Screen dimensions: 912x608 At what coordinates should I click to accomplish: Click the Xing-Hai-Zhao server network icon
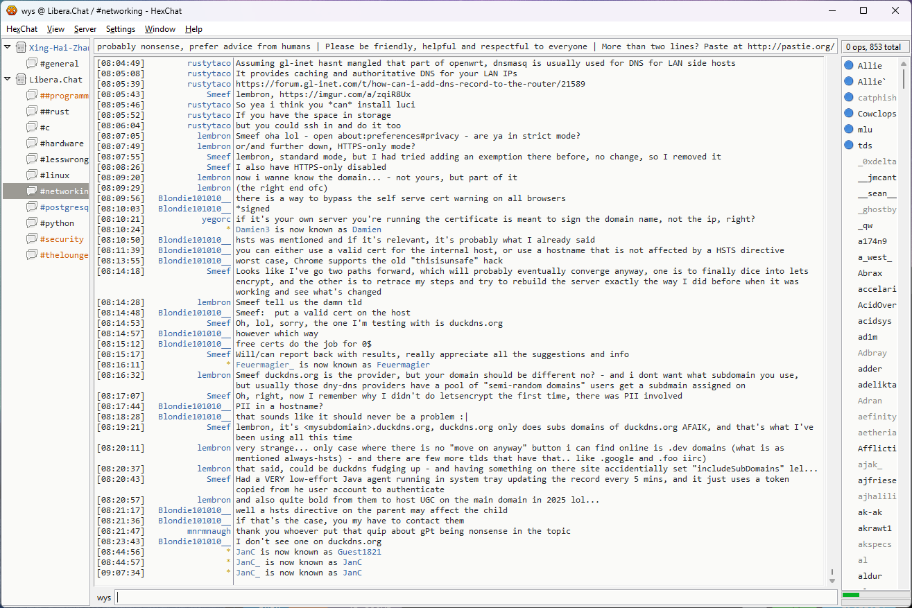(x=21, y=48)
